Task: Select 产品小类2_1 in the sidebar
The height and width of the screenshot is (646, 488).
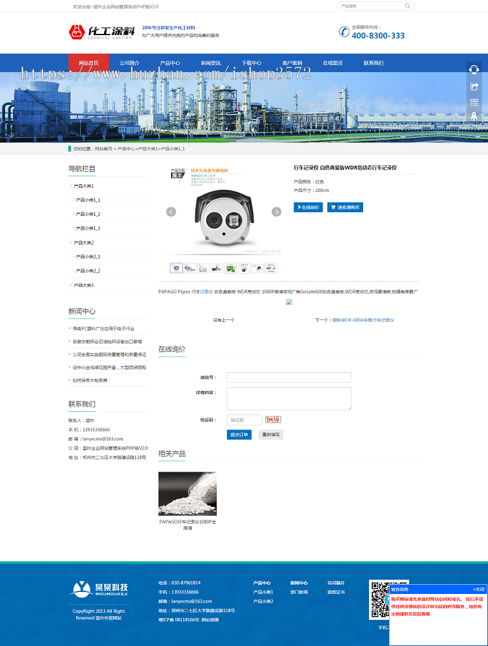Action: 88,257
